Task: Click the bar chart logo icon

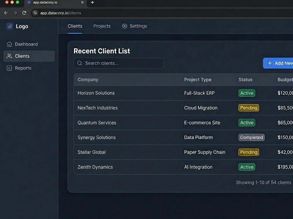Action: 10,26
